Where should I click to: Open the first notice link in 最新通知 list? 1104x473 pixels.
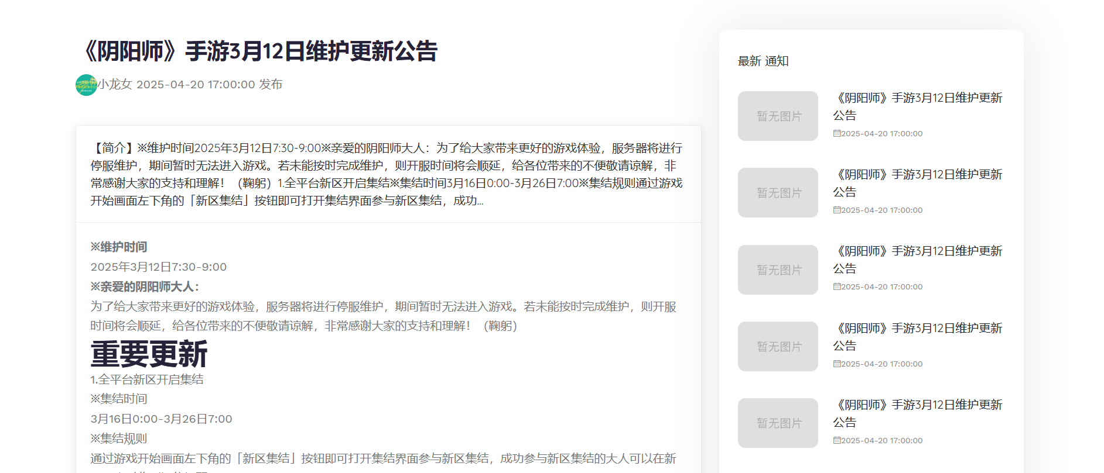click(x=918, y=106)
